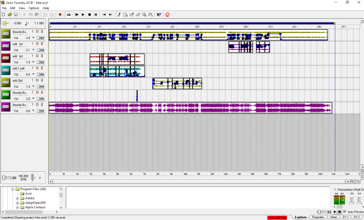Pause playback with the toolbar Pause button

click(96, 15)
